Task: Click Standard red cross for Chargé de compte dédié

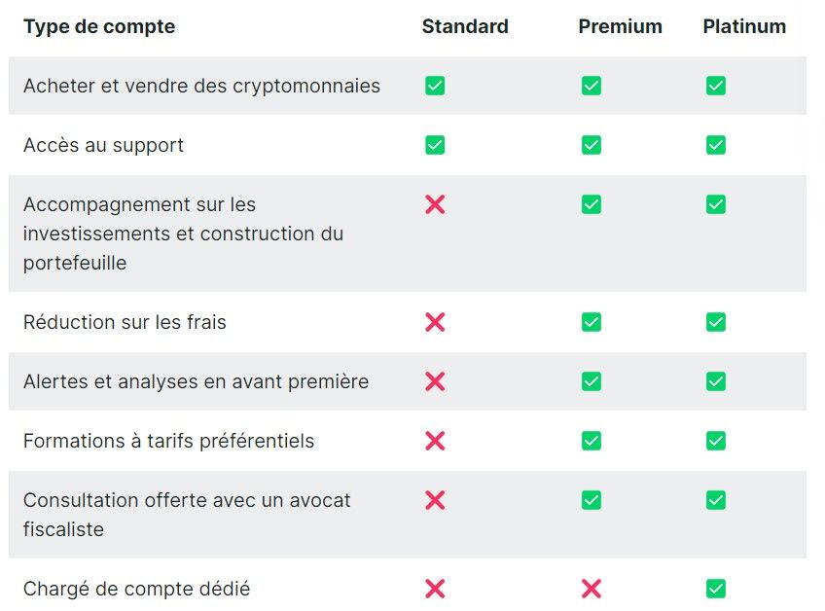Action: 435,589
